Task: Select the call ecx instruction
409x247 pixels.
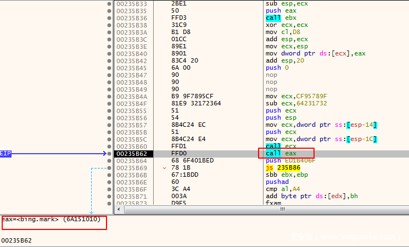Action: [x=277, y=147]
